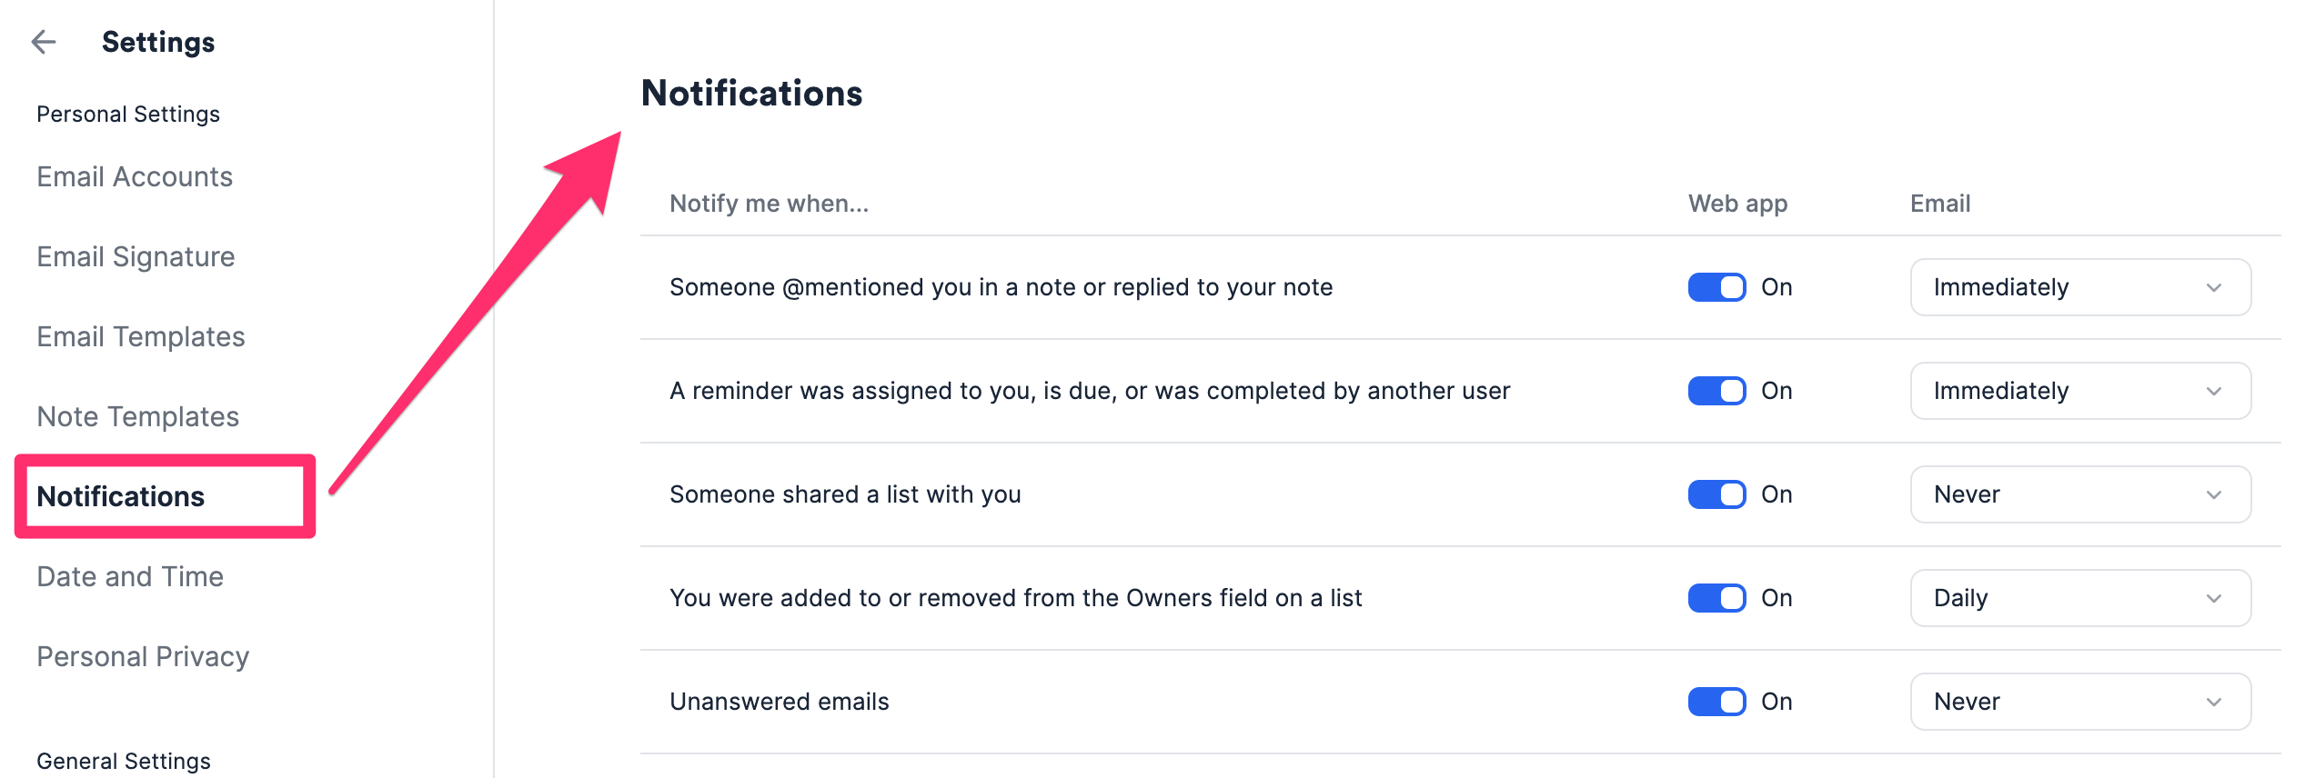Expand Unanswered emails email frequency dropdown
This screenshot has height=778, width=2305.
coord(2079,702)
